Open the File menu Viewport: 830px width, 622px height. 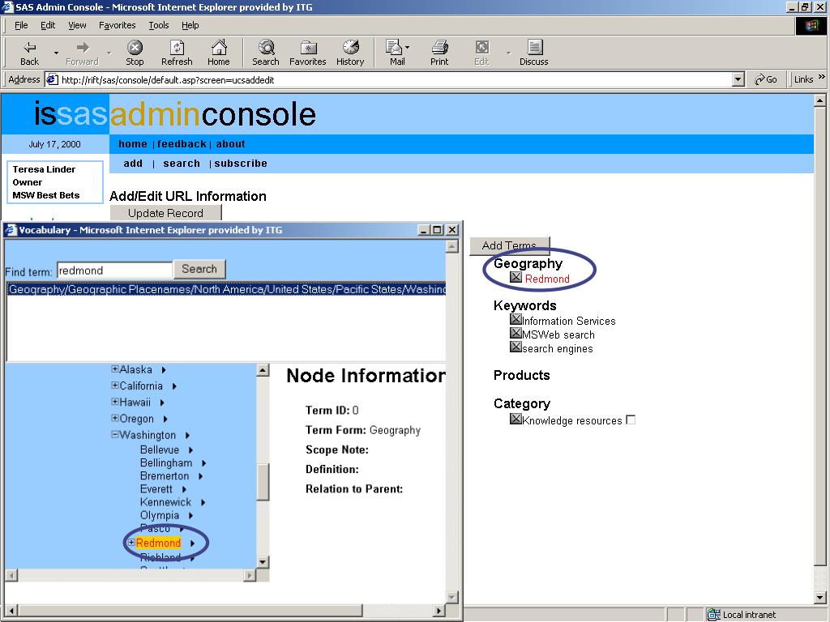point(21,25)
